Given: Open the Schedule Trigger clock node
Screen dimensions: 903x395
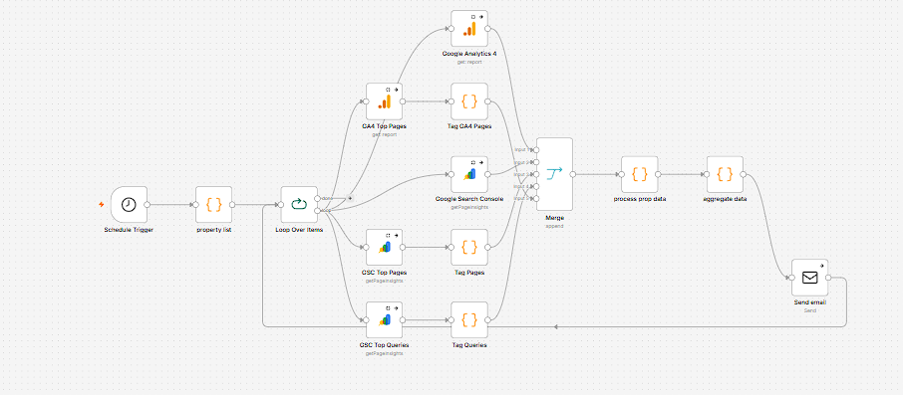Looking at the screenshot, I should point(129,204).
